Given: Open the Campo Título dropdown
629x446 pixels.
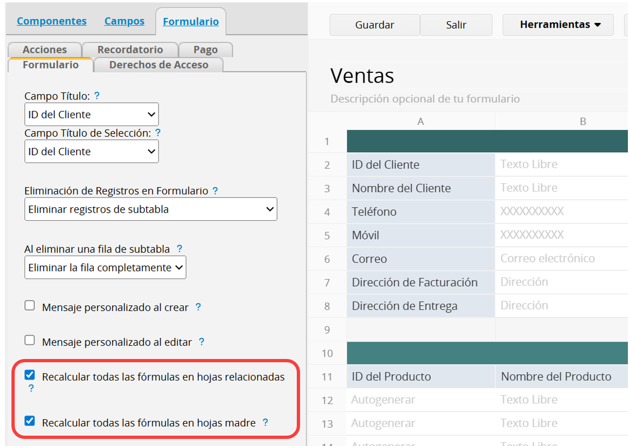Looking at the screenshot, I should (91, 115).
